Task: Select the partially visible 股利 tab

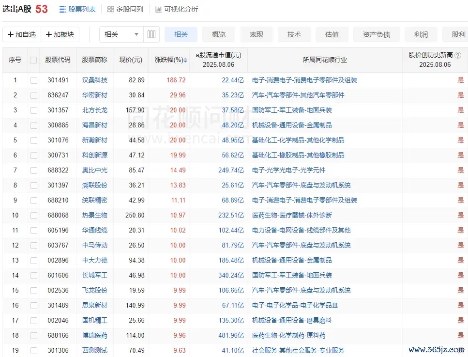Action: (x=455, y=34)
